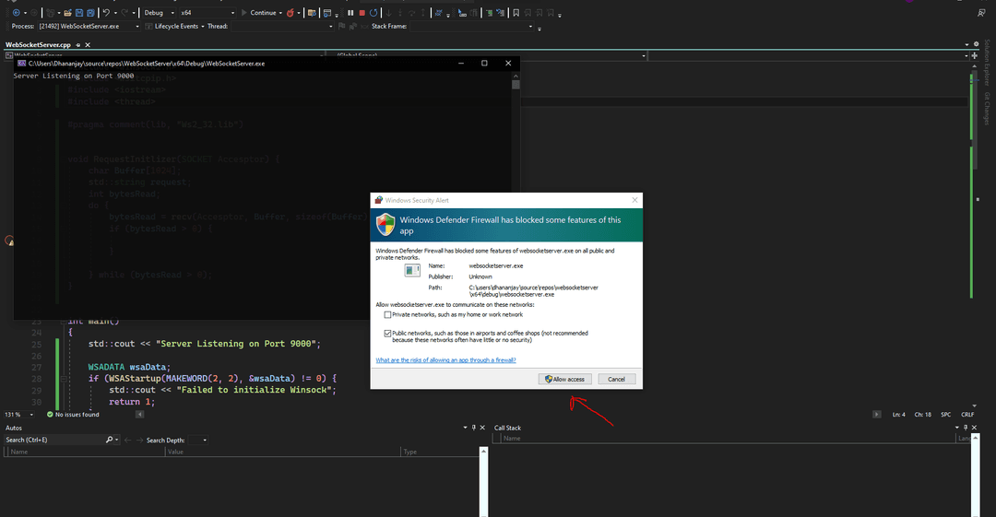
Task: Pause debugging with the Break All icon
Action: coord(350,13)
